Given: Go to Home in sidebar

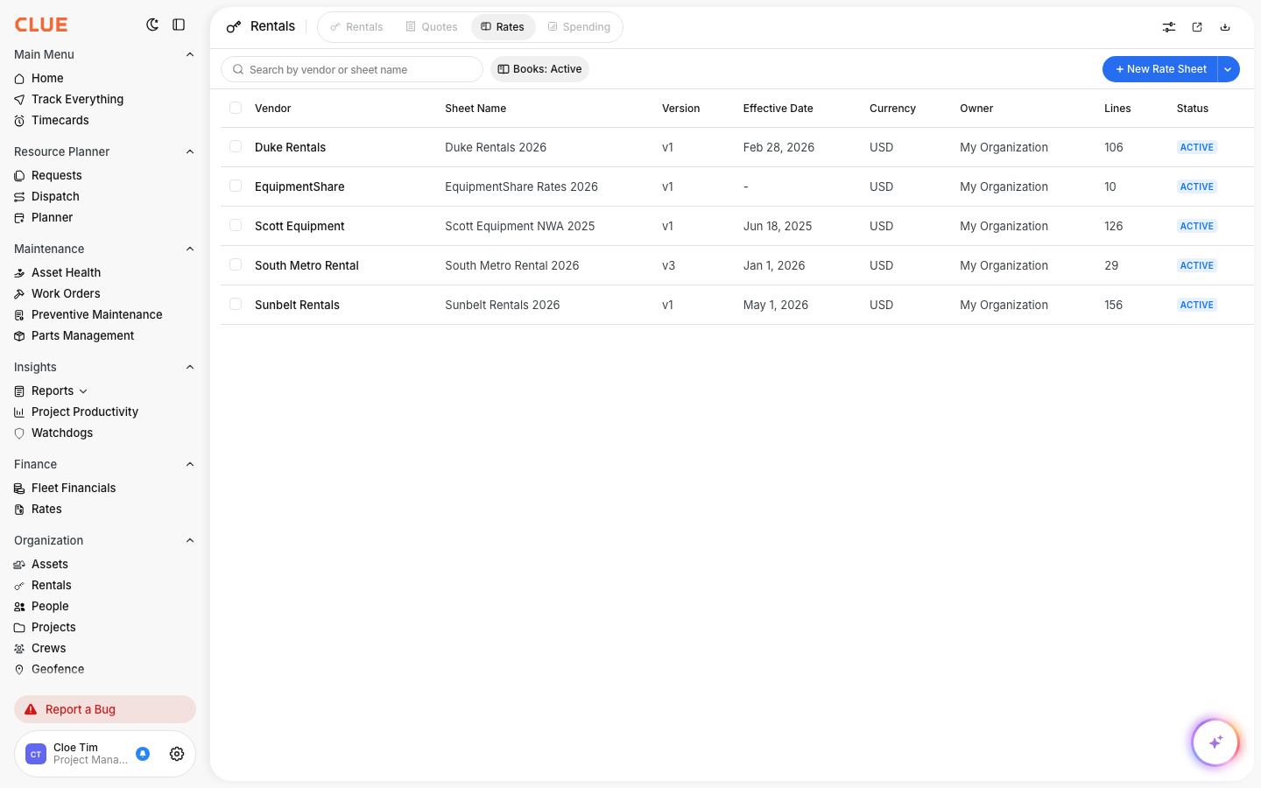Looking at the screenshot, I should 47,78.
